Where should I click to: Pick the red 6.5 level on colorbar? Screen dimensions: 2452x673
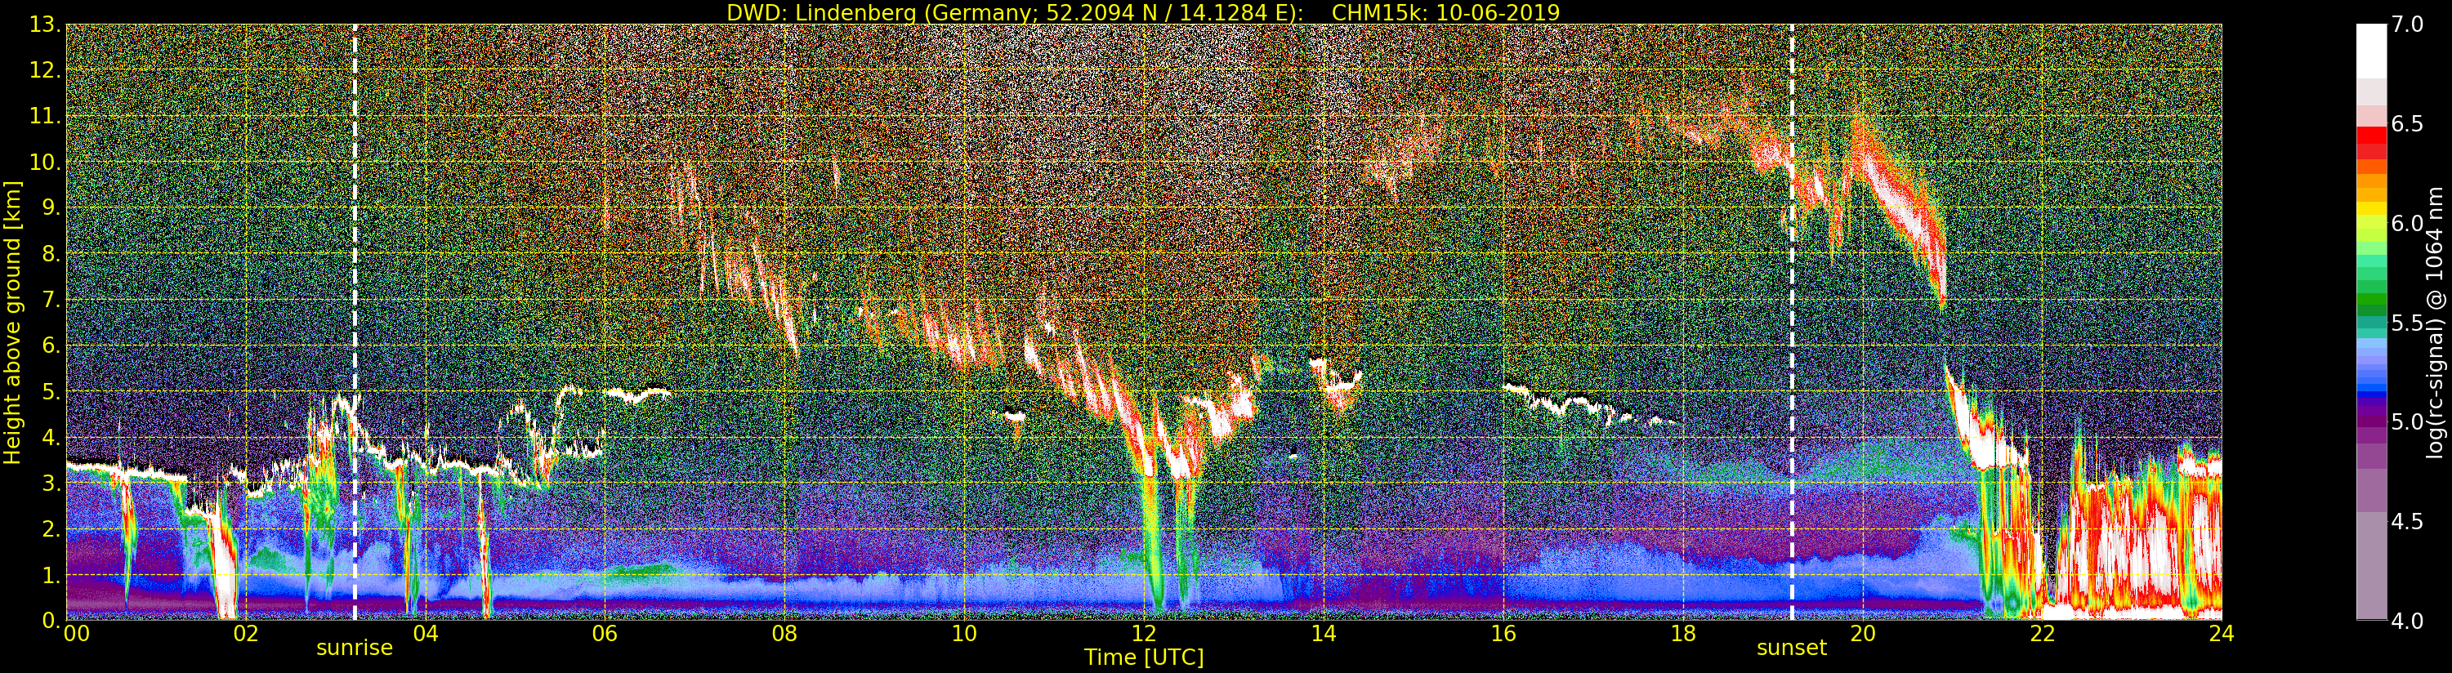[2370, 133]
